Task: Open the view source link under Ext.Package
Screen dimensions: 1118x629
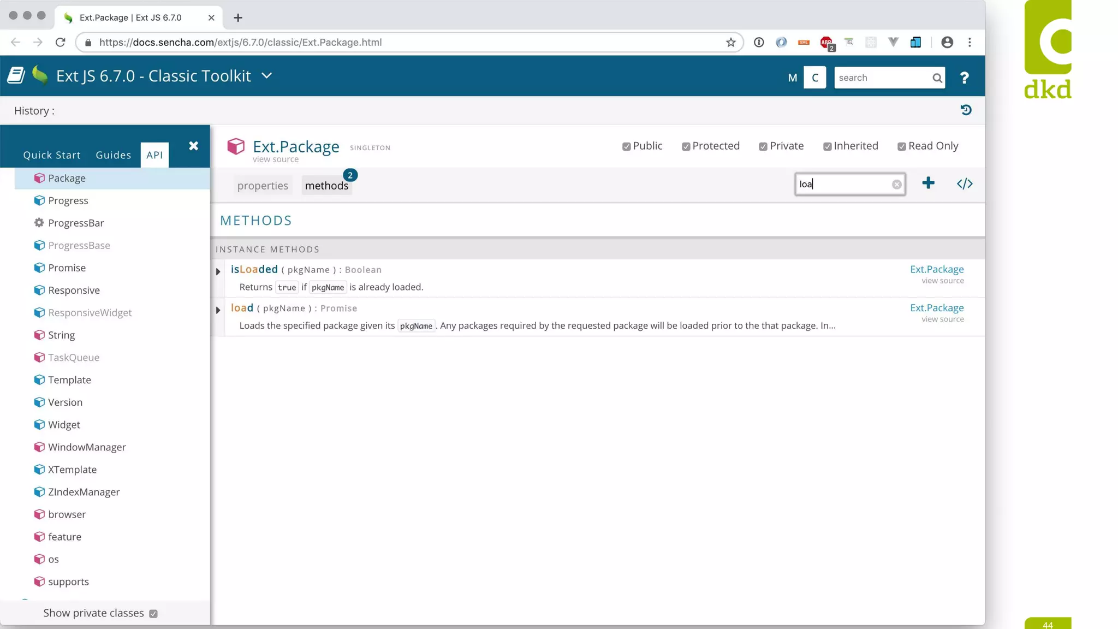Action: click(x=275, y=159)
